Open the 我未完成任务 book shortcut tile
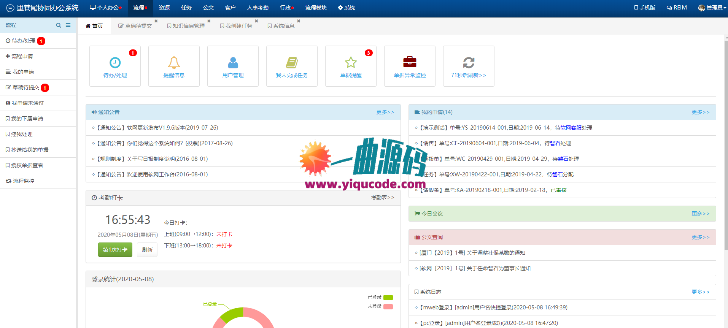The image size is (728, 328). 292,66
